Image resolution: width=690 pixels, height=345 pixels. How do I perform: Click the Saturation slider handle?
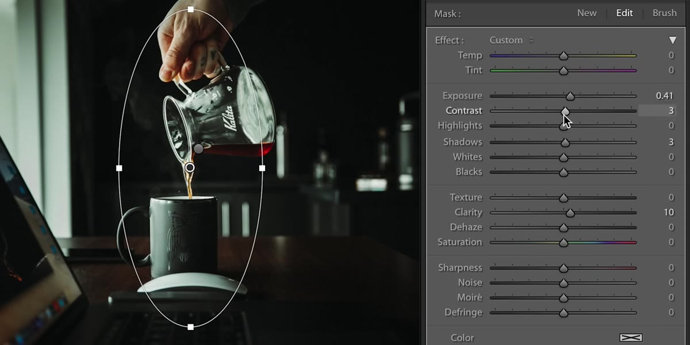point(563,243)
